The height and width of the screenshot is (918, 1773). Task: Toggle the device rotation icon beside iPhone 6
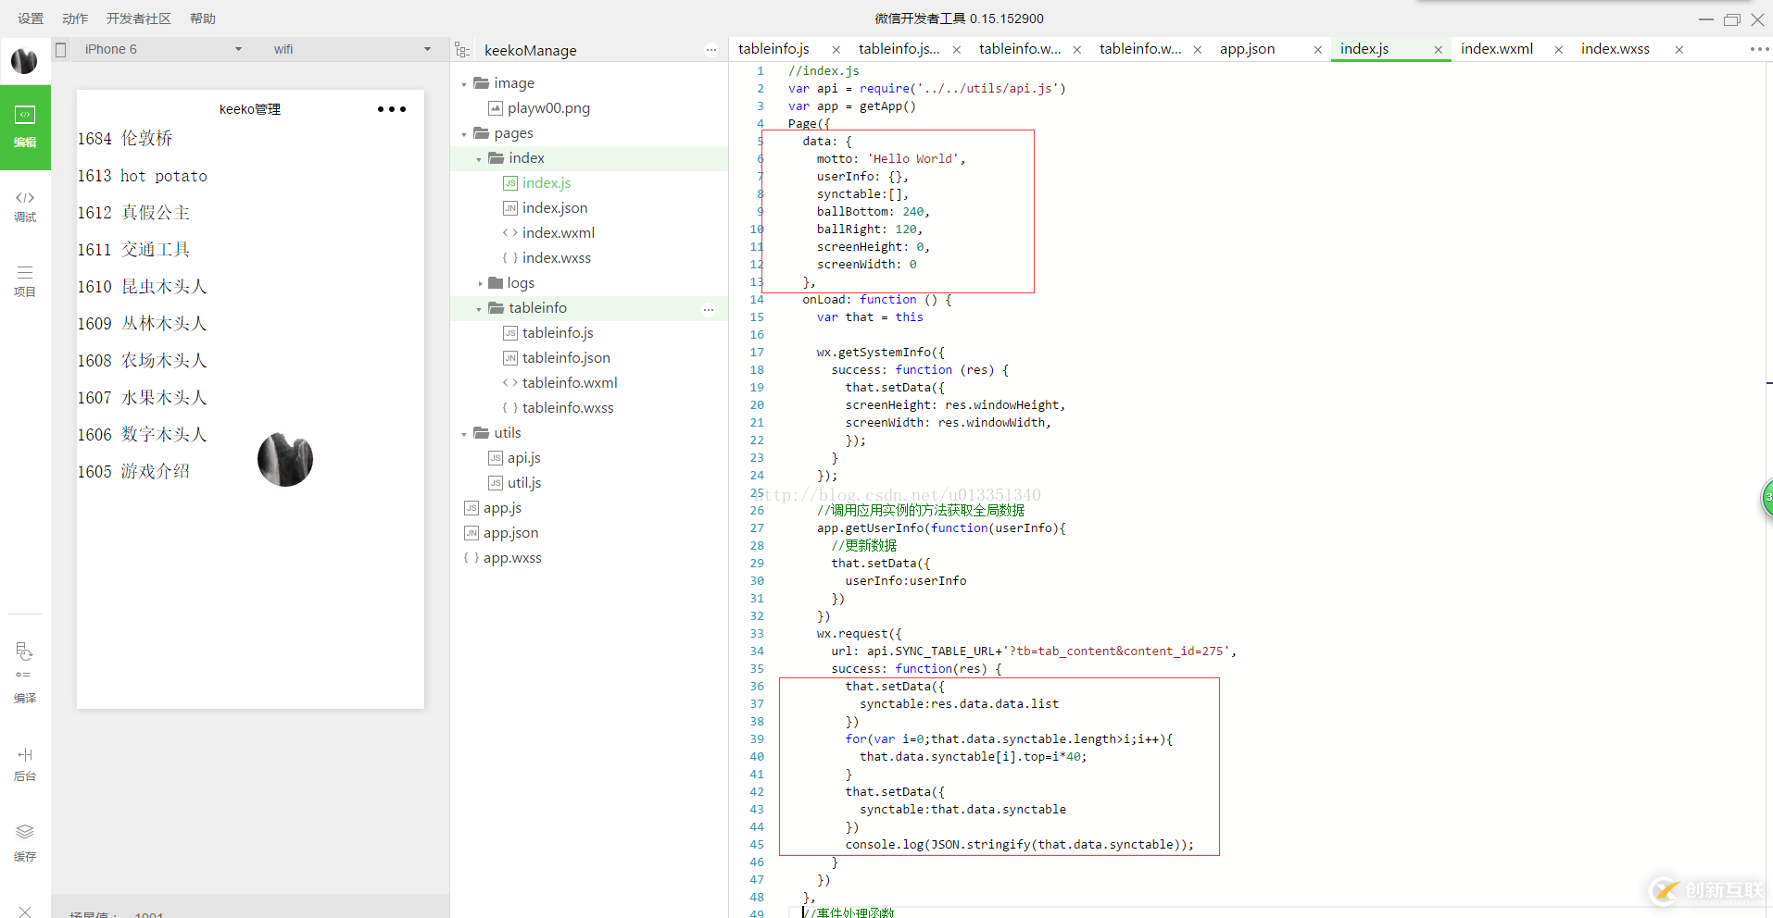coord(61,50)
